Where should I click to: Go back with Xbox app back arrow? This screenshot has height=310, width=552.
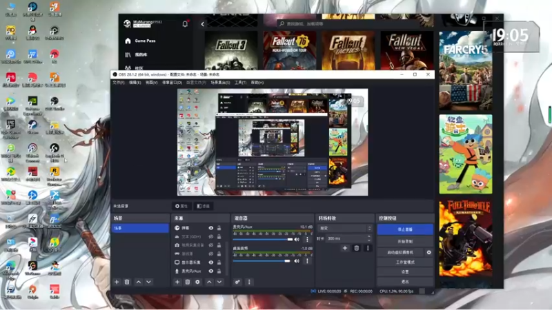tap(202, 24)
